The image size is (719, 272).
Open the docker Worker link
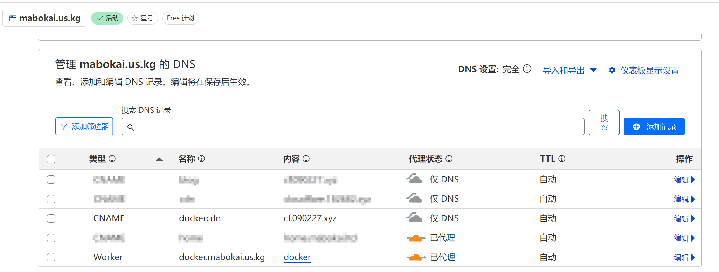[x=297, y=257]
